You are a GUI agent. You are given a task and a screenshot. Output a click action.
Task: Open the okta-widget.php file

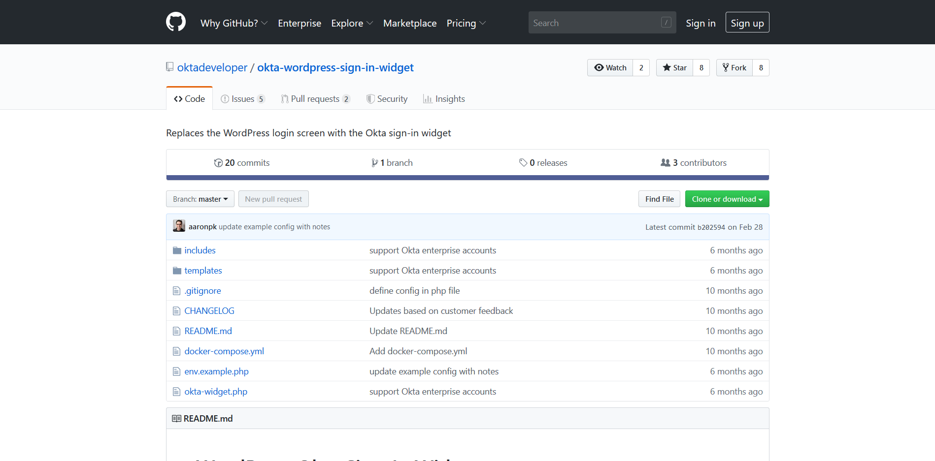(216, 392)
